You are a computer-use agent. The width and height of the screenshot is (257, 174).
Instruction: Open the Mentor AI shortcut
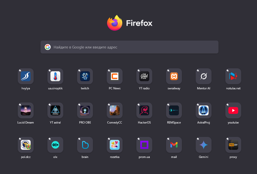[x=203, y=76]
